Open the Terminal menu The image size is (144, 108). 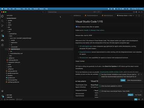coord(36,9)
